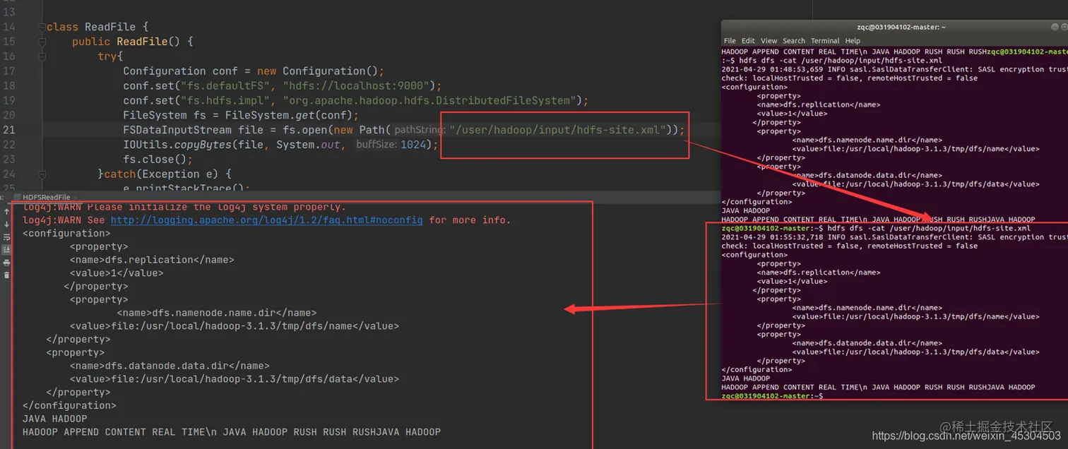
Task: Toggle soft-wrap icon in Run console
Action: [7, 237]
